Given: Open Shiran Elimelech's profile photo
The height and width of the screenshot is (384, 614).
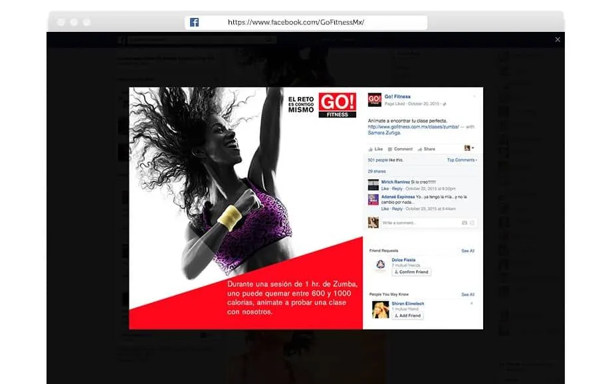Looking at the screenshot, I should 380,310.
